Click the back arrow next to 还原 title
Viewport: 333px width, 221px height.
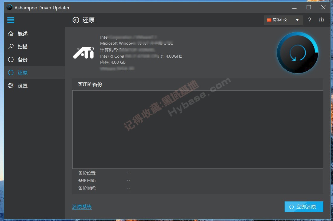pos(76,20)
